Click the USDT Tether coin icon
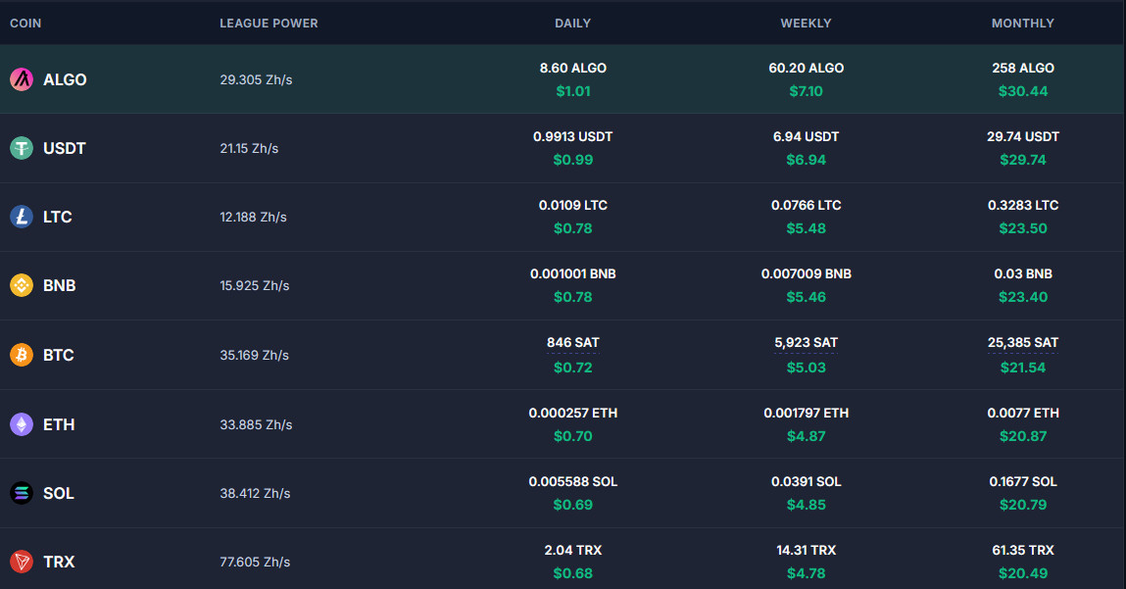This screenshot has height=589, width=1126. (x=22, y=148)
